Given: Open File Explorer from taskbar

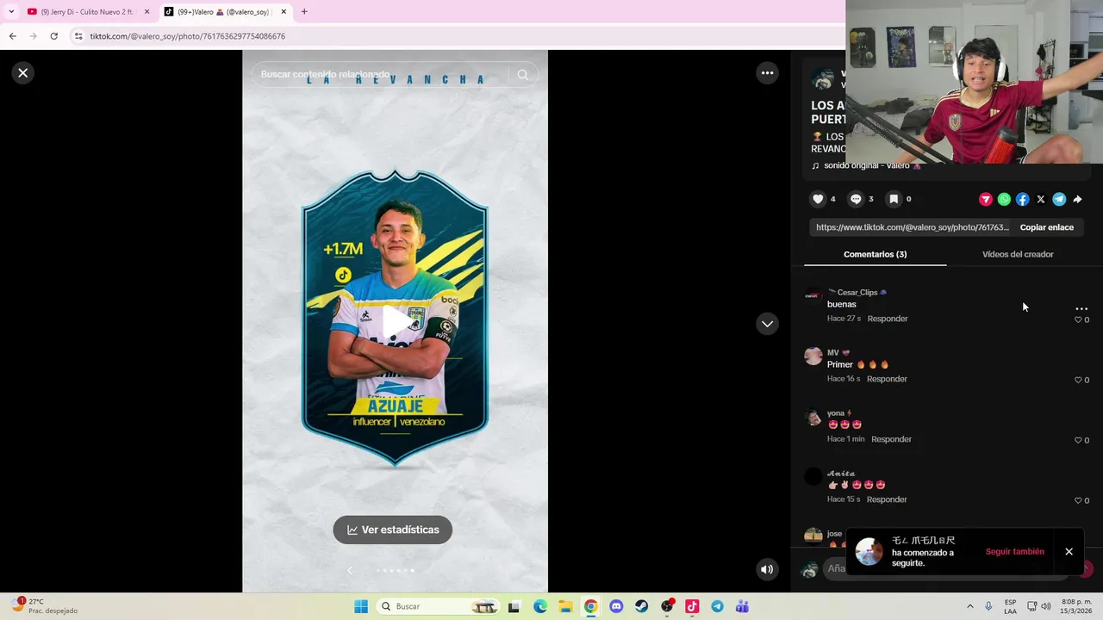Looking at the screenshot, I should (565, 606).
